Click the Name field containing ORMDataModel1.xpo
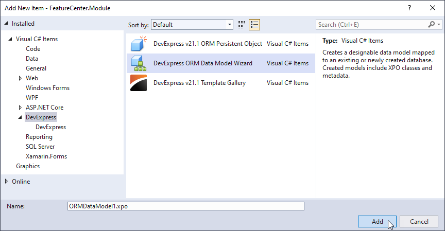 click(186, 206)
